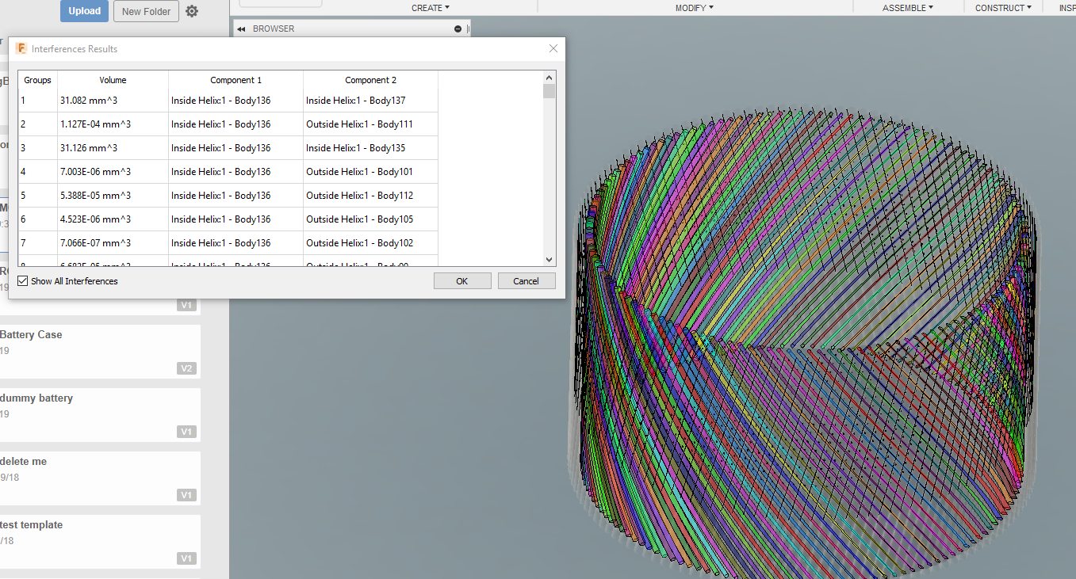Open the dummy battery design
The width and height of the screenshot is (1076, 579).
tap(100, 415)
